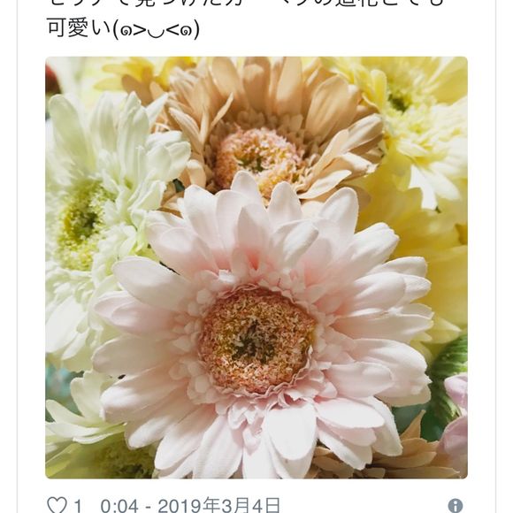The height and width of the screenshot is (513, 513).
Task: Open the flower photo attached to tweet
Action: (256, 268)
